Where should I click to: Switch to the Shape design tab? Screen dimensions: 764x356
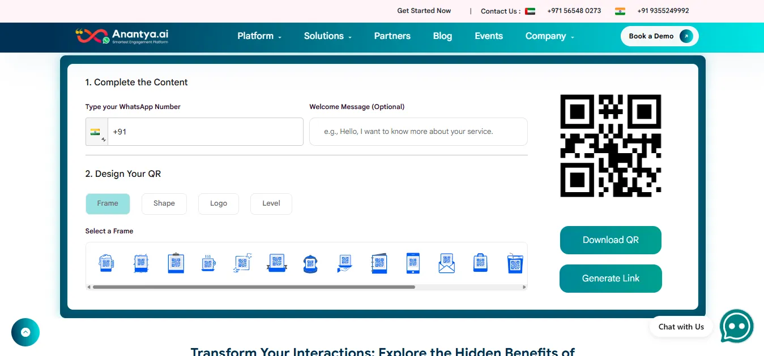[164, 203]
